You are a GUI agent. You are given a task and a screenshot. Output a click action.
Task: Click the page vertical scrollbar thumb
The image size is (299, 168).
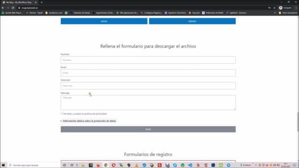tap(298, 122)
